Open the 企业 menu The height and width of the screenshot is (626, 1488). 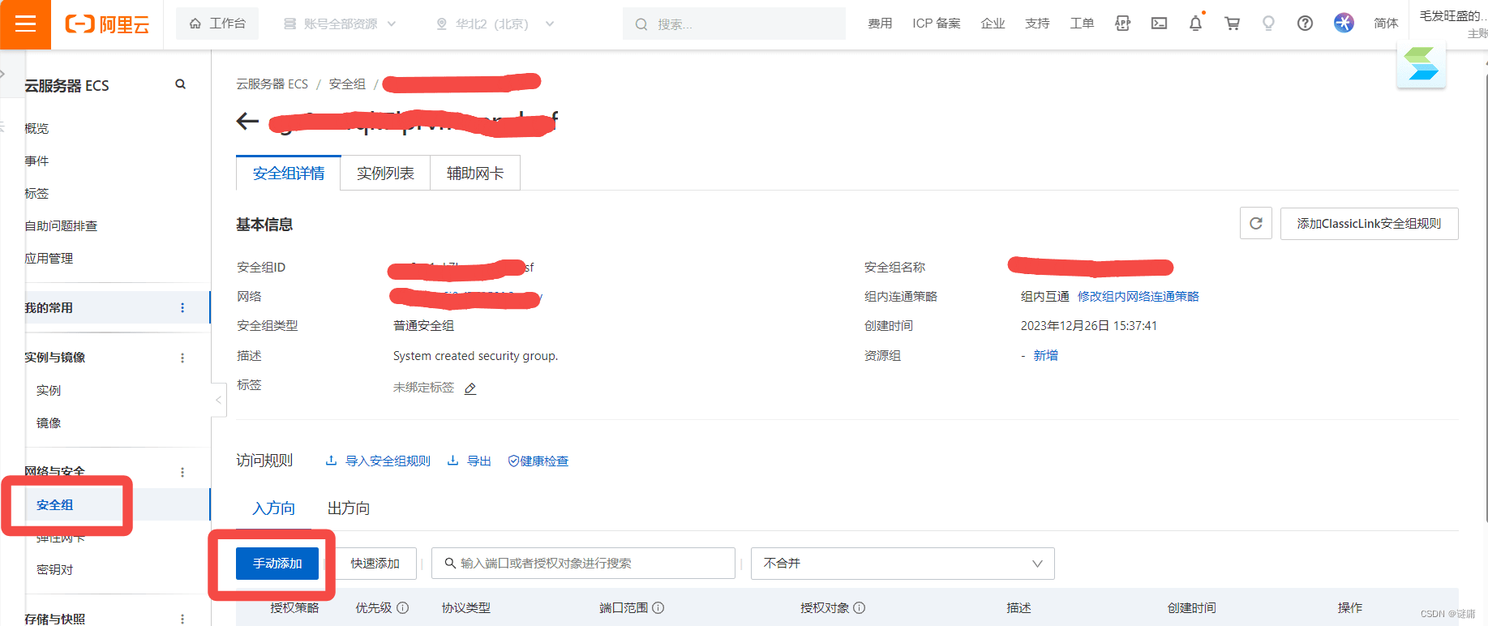(x=993, y=24)
